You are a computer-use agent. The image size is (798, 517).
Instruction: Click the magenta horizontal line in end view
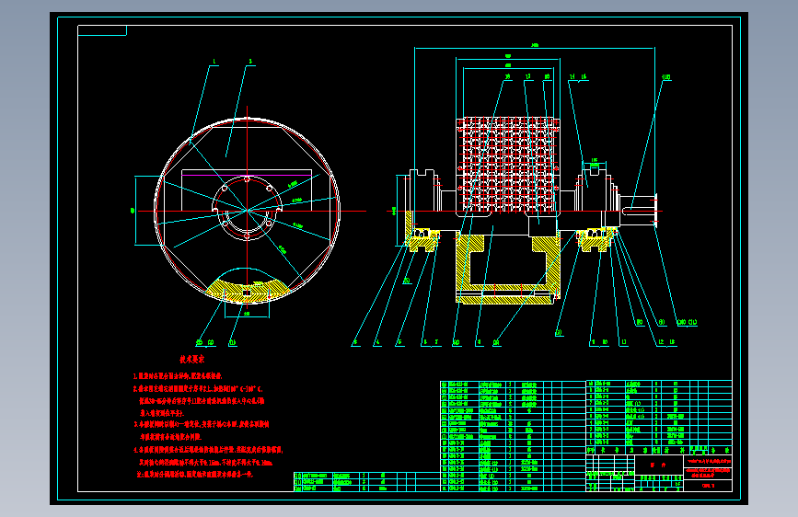pyautogui.click(x=247, y=175)
